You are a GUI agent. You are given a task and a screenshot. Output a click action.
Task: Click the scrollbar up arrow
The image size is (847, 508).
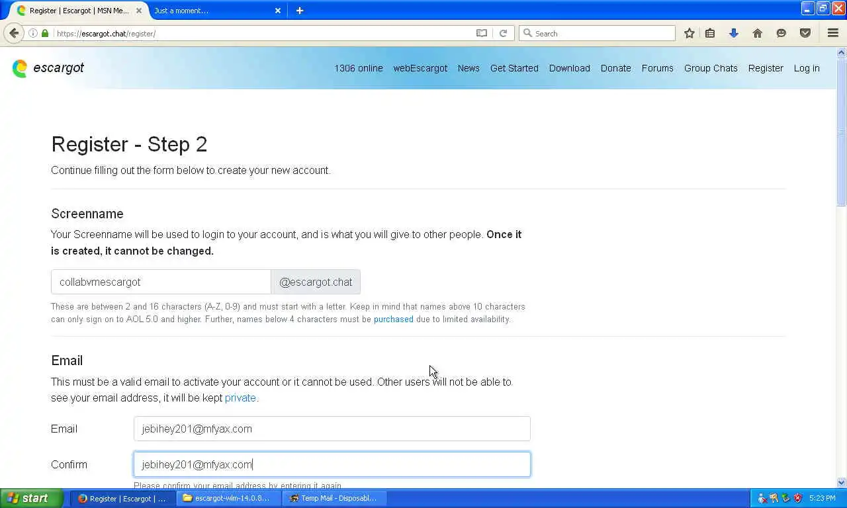[842, 52]
